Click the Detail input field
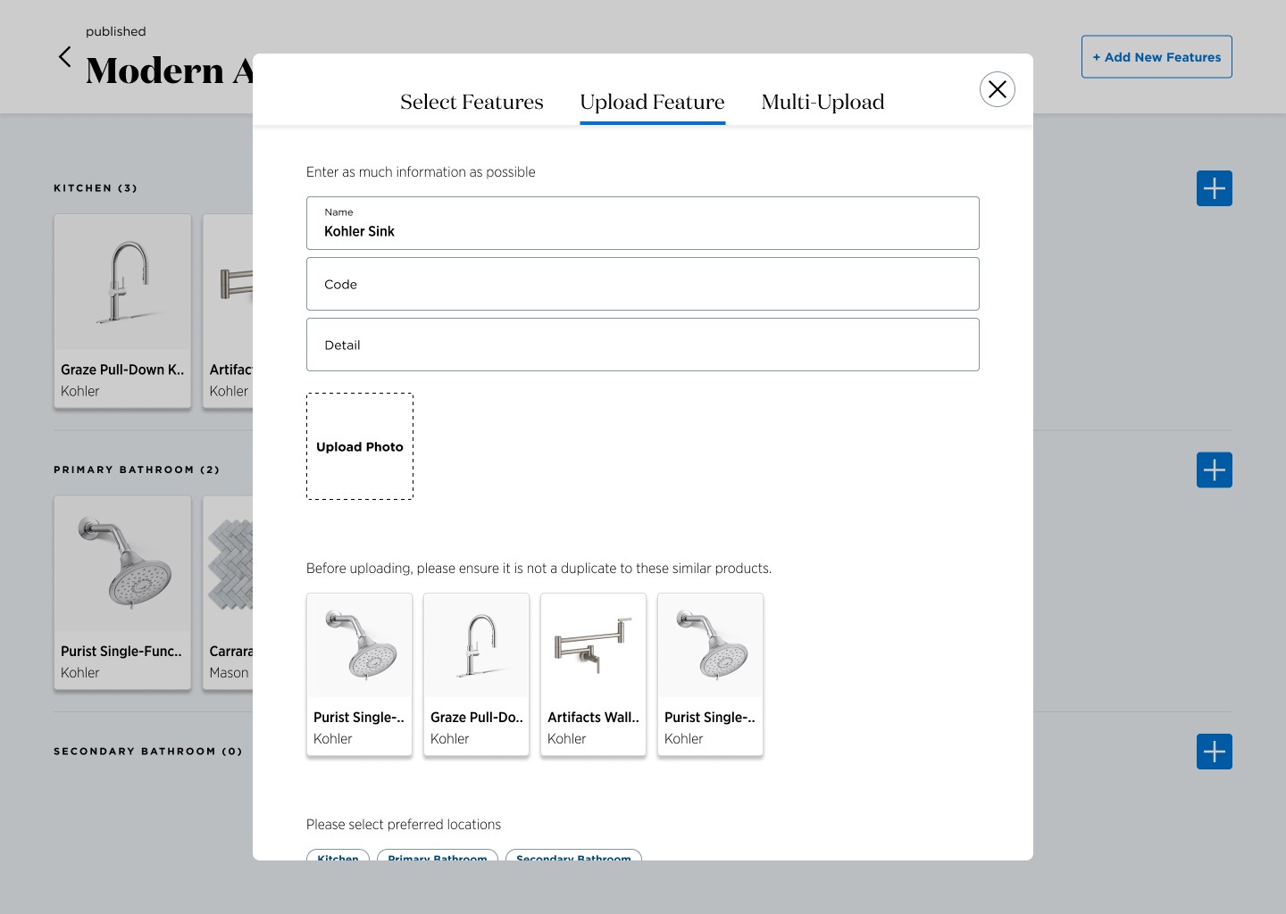1286x914 pixels. coord(642,345)
